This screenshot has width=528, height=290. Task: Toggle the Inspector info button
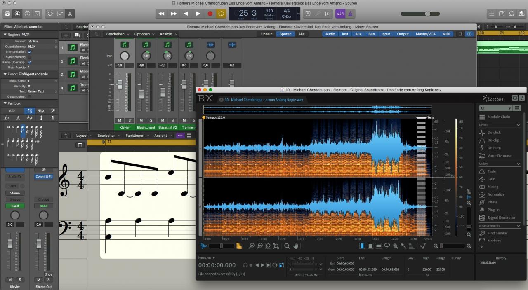click(17, 14)
